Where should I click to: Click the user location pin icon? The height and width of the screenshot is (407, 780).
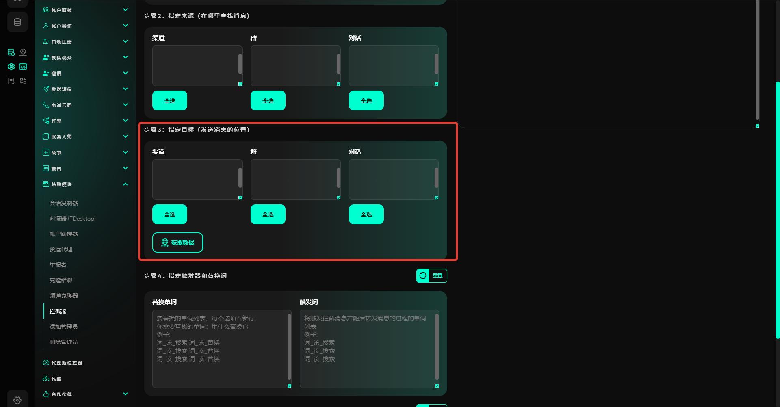23,52
